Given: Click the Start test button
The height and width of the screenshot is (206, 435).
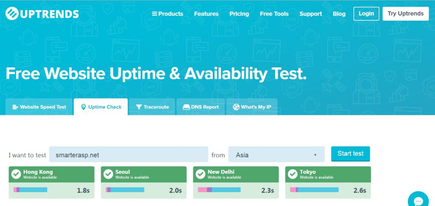Looking at the screenshot, I should click(x=350, y=154).
